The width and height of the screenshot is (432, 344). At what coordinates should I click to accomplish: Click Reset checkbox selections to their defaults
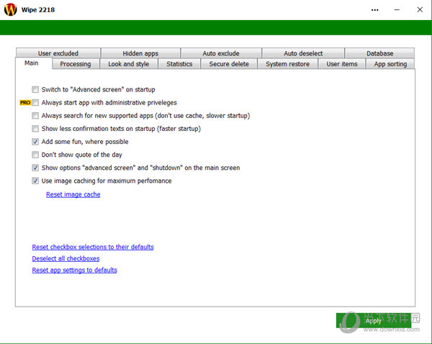(x=93, y=247)
